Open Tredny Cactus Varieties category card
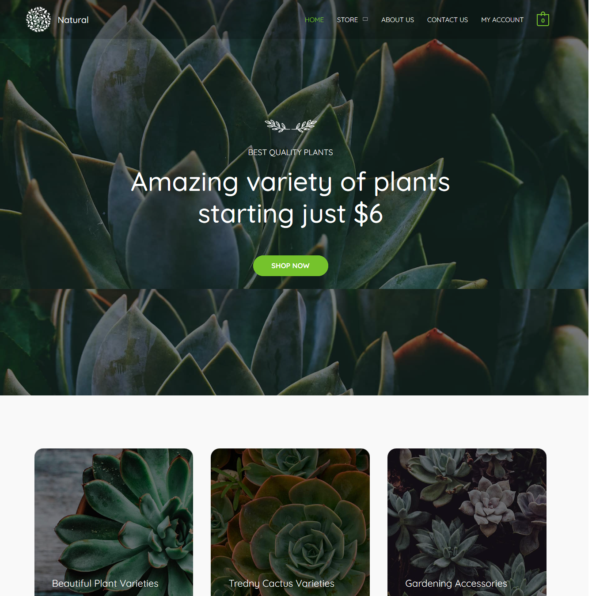This screenshot has height=596, width=596. (290, 522)
